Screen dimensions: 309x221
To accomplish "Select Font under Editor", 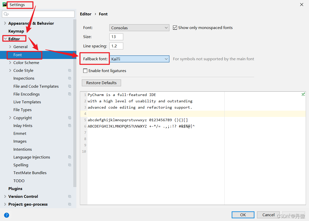I will pos(18,55).
